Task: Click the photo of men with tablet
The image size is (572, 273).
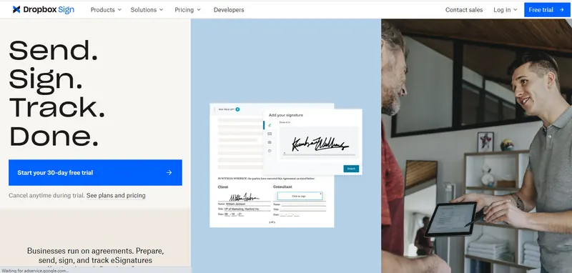Action: [x=476, y=146]
